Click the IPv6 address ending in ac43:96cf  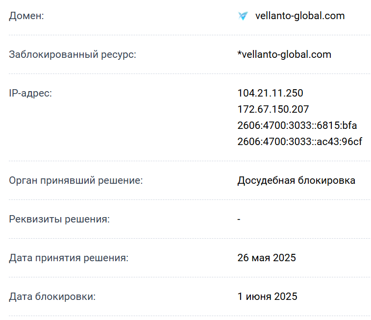[x=299, y=142]
